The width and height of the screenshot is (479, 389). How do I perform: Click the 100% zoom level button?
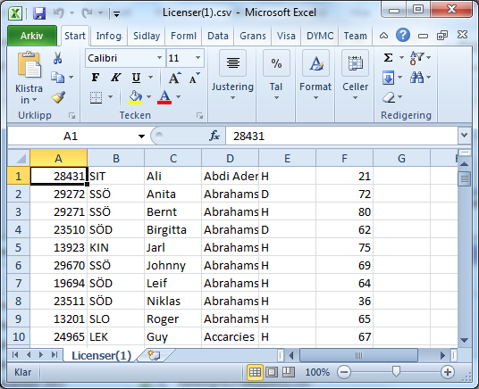click(317, 373)
